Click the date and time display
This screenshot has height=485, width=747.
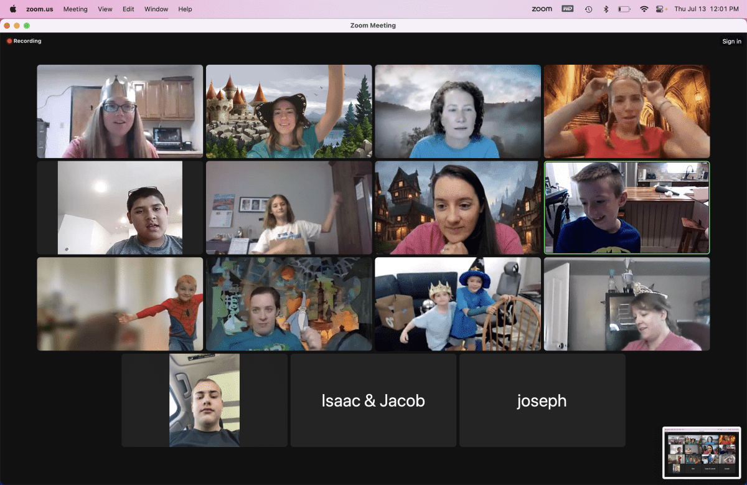(x=707, y=9)
